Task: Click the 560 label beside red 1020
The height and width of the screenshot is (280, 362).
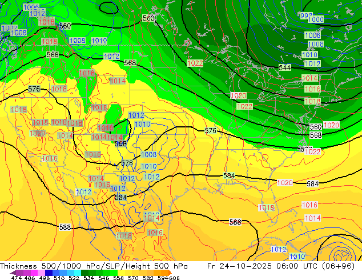Action: tap(316, 127)
